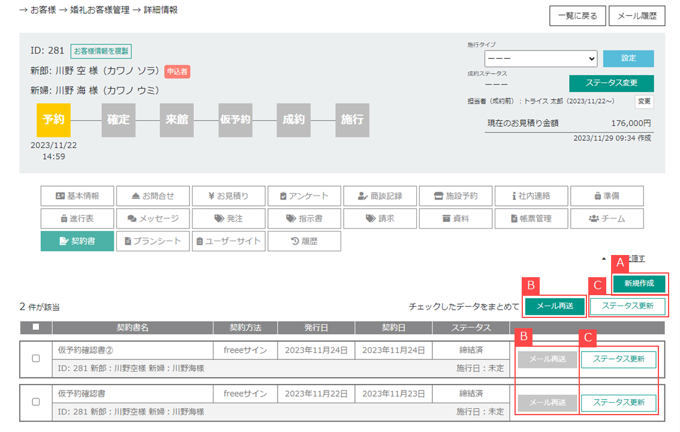Open the 基本情報 (basic info) section icon
Screen dimensions: 680x432
click(76, 196)
